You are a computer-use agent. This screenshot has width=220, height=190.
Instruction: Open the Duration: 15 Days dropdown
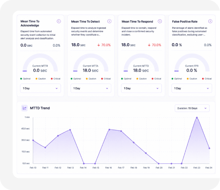coord(192,108)
